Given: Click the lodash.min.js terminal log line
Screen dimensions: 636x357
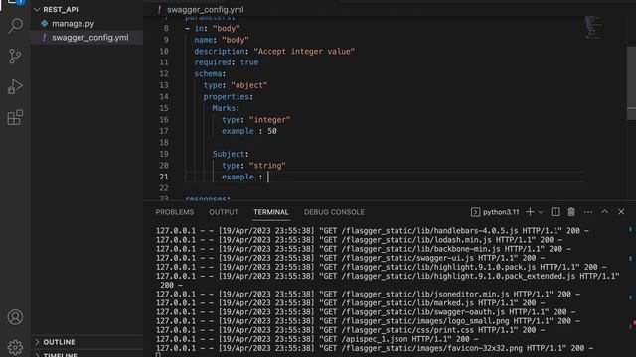Looking at the screenshot, I should (359, 240).
